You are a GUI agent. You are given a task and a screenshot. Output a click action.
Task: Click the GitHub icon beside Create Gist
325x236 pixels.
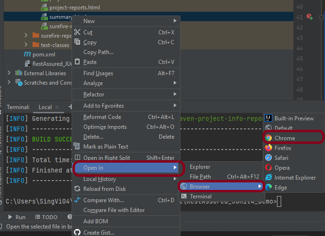point(77,232)
